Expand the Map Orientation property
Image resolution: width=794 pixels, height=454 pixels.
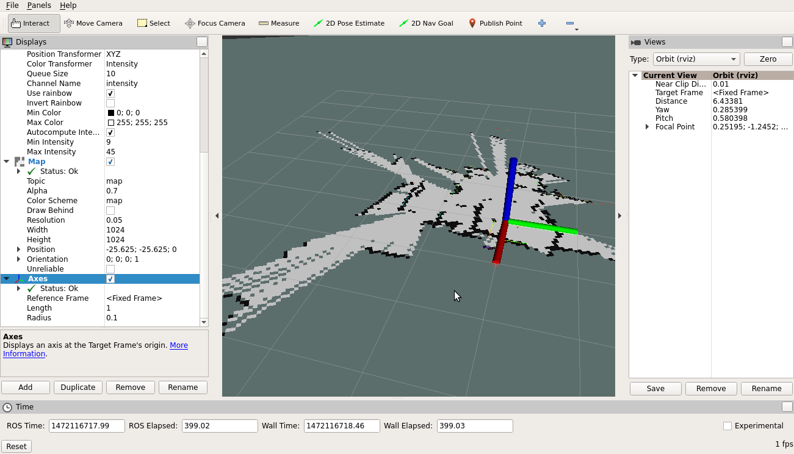19,259
